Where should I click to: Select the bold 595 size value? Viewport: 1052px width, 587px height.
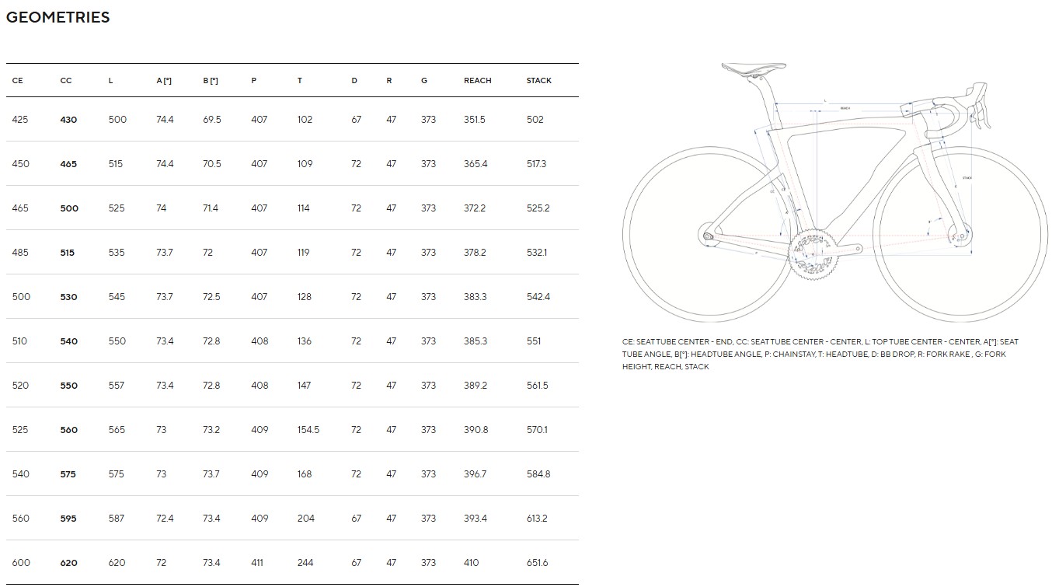tap(68, 519)
